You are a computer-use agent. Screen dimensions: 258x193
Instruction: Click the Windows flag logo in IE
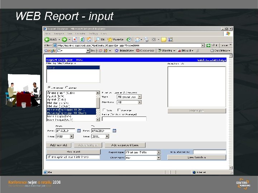pos(228,34)
